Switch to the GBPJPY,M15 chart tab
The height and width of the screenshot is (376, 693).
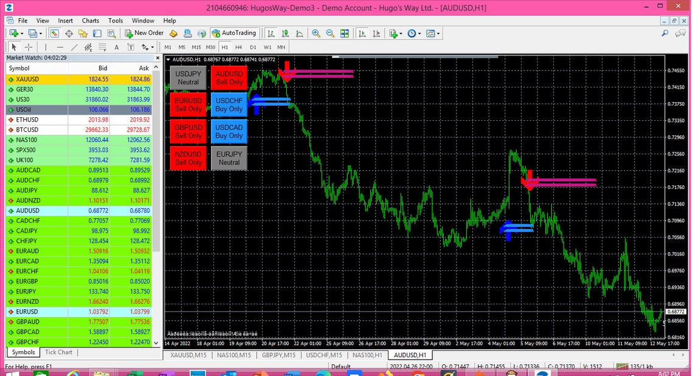point(279,355)
